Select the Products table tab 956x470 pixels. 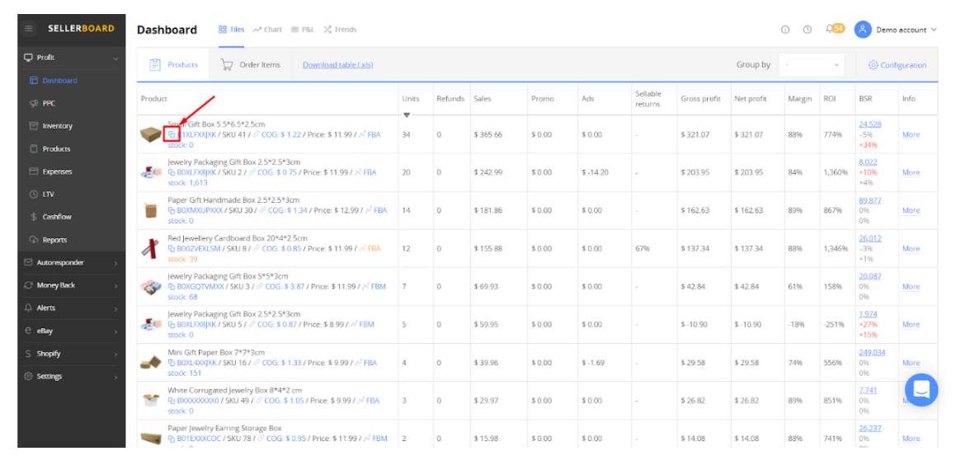click(x=174, y=64)
